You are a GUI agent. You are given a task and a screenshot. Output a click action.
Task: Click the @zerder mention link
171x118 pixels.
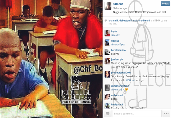click(x=115, y=35)
